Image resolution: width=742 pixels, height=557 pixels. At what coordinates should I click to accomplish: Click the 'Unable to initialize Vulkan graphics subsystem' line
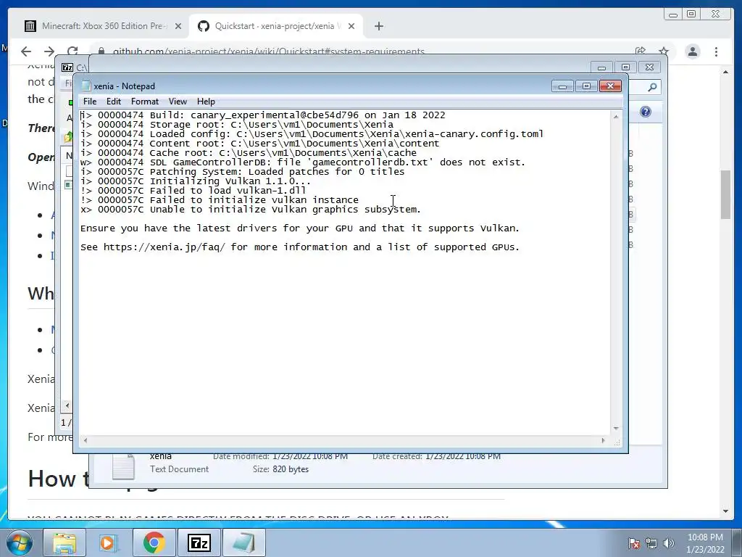(x=250, y=210)
